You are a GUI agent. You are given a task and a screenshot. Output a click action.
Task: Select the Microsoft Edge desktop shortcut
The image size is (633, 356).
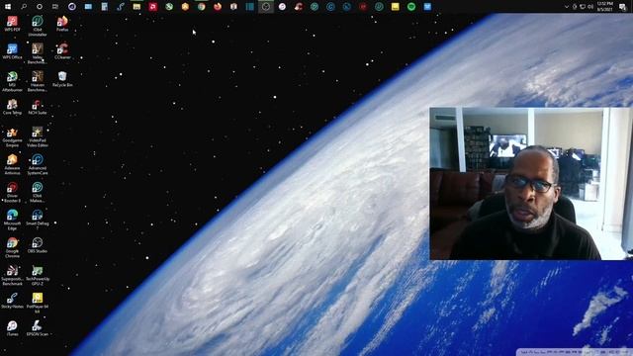tap(12, 220)
